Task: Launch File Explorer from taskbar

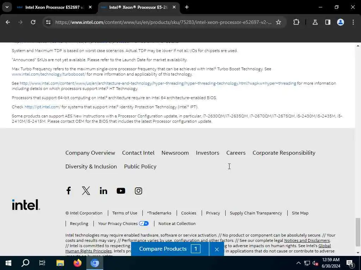Action: click(60, 263)
